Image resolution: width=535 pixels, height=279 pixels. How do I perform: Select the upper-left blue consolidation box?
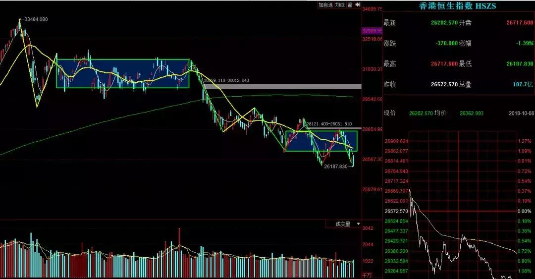pyautogui.click(x=122, y=73)
